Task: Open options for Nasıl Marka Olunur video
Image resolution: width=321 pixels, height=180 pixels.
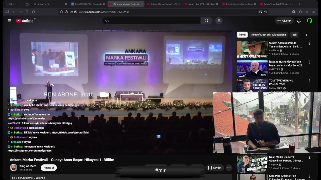Action: point(309,157)
